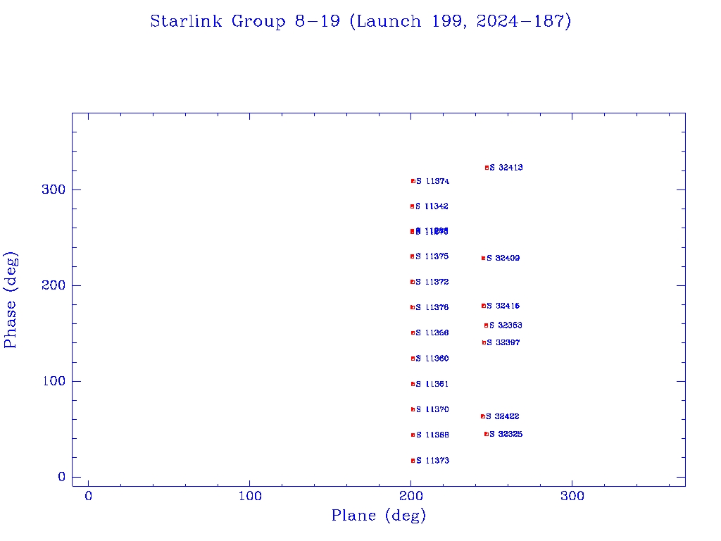The image size is (721, 541).
Task: Click the S 11373 satellite label
Action: [x=432, y=461]
